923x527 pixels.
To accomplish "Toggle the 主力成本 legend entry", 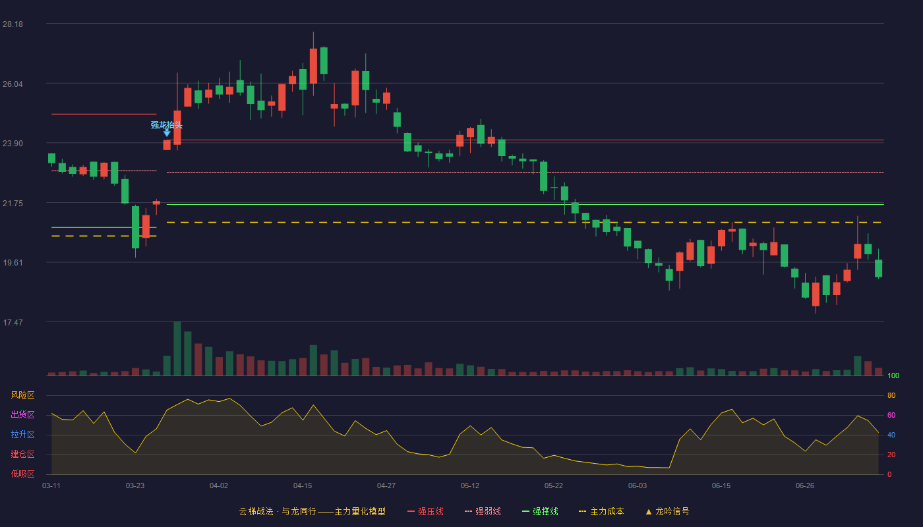I will pyautogui.click(x=601, y=511).
